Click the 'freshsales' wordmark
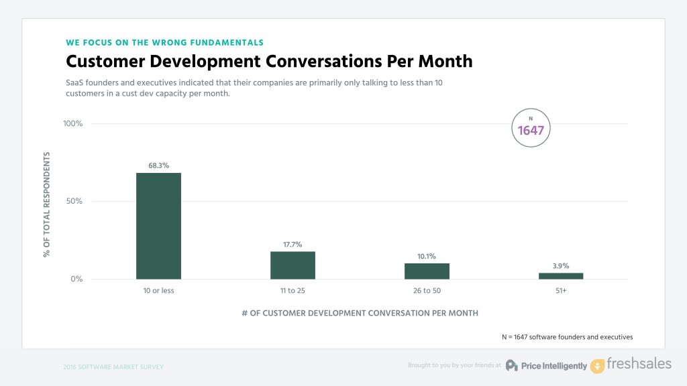Viewport: 687px width, 386px height. click(639, 363)
